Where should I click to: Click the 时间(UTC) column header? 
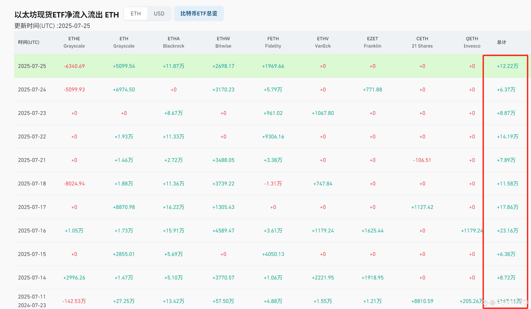coord(29,42)
